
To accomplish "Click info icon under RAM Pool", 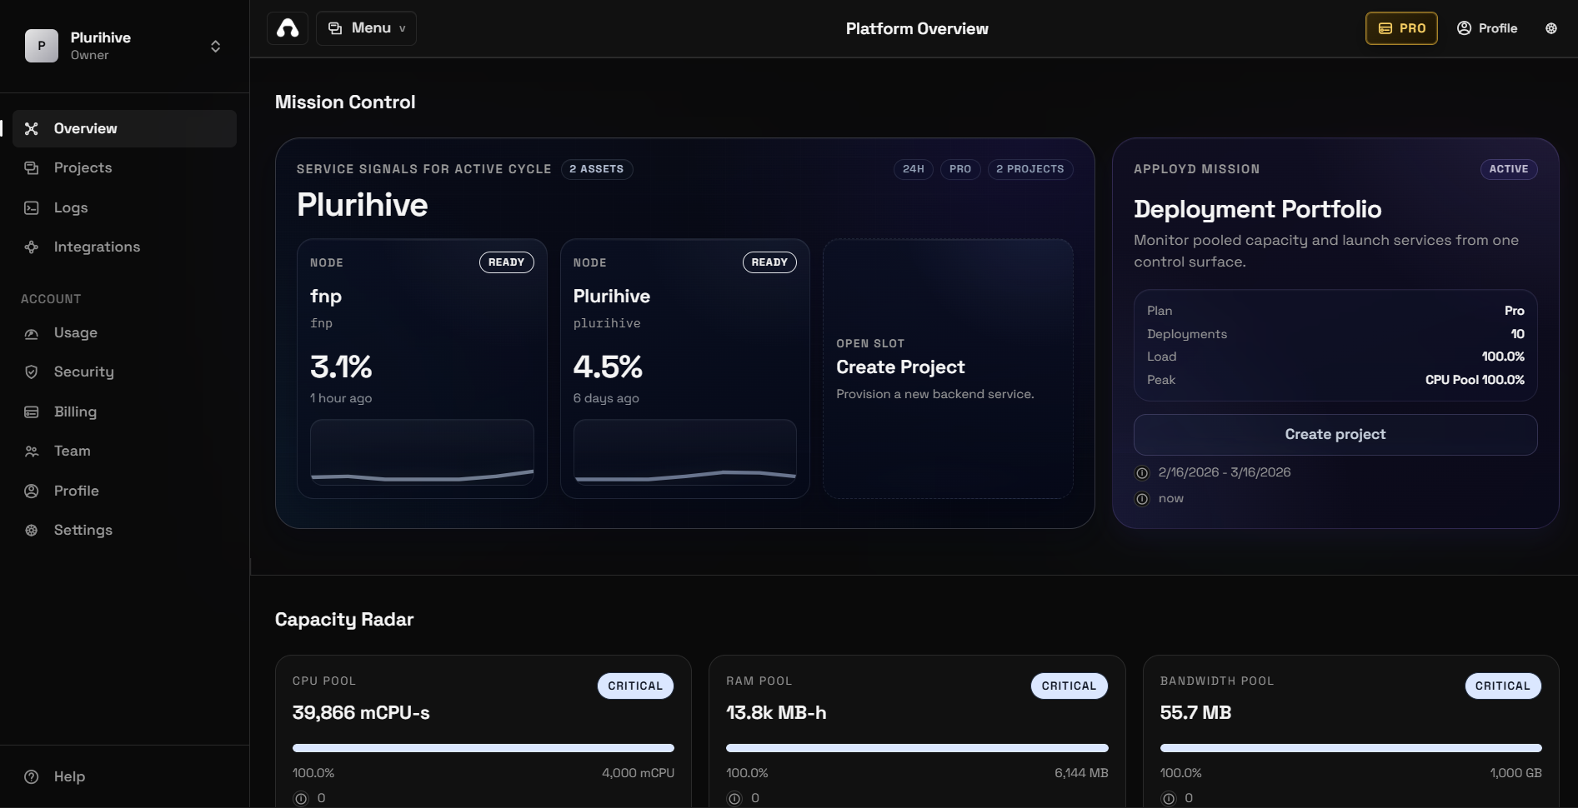I will point(734,799).
